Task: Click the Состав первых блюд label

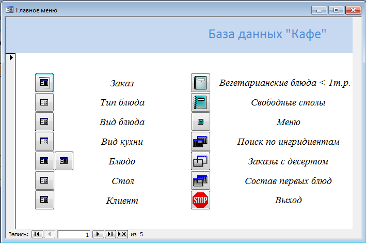Action: click(288, 181)
